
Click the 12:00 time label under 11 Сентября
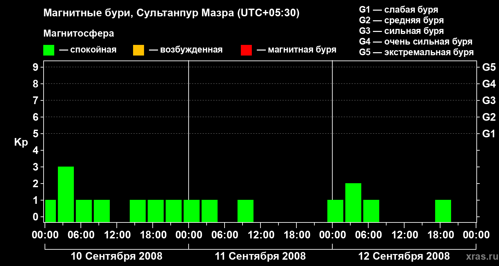tap(260, 235)
